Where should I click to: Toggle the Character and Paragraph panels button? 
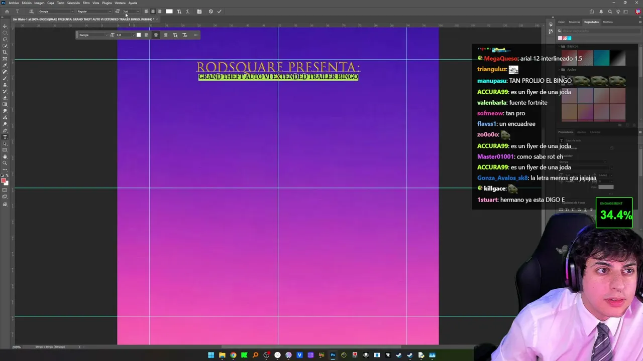coord(199,12)
